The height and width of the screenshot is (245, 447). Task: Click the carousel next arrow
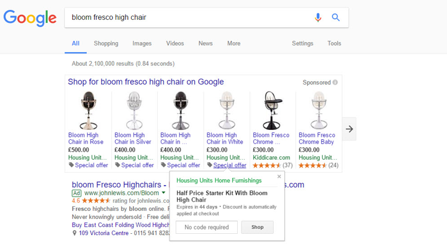pos(349,129)
